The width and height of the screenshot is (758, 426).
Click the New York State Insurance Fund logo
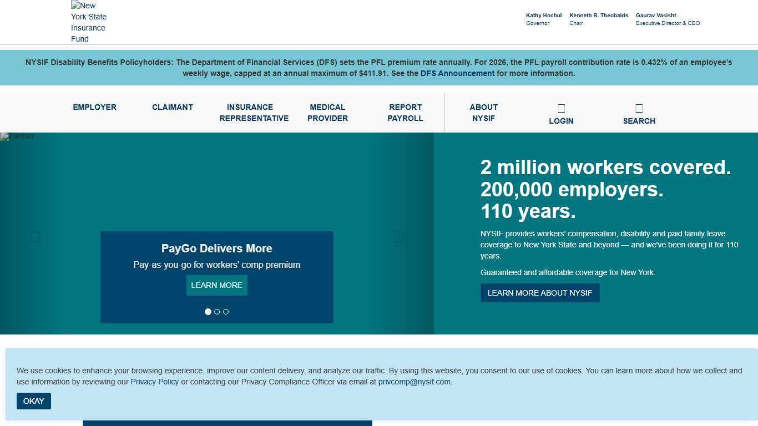click(x=89, y=22)
